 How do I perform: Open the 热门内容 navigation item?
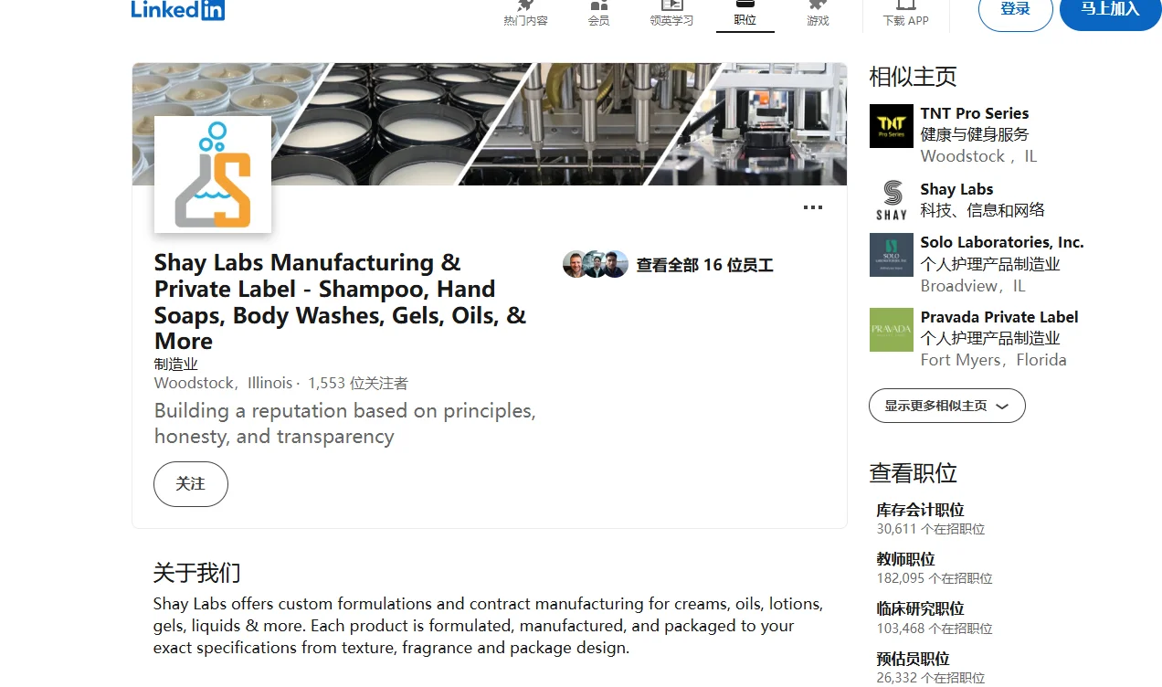click(525, 15)
